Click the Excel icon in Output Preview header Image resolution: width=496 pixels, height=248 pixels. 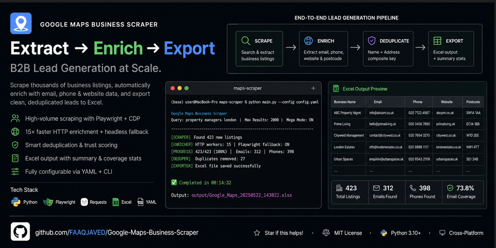(x=336, y=88)
